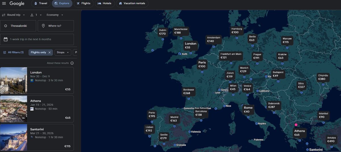
Task: Pick Prague €191 map label
Action: (257, 56)
